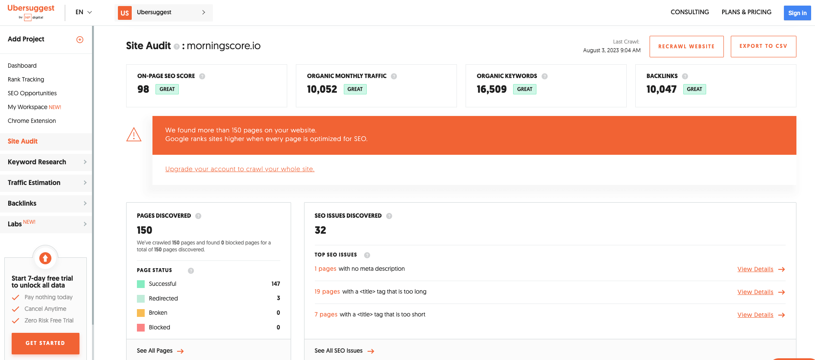Open My Workspace in sidebar

(x=35, y=107)
